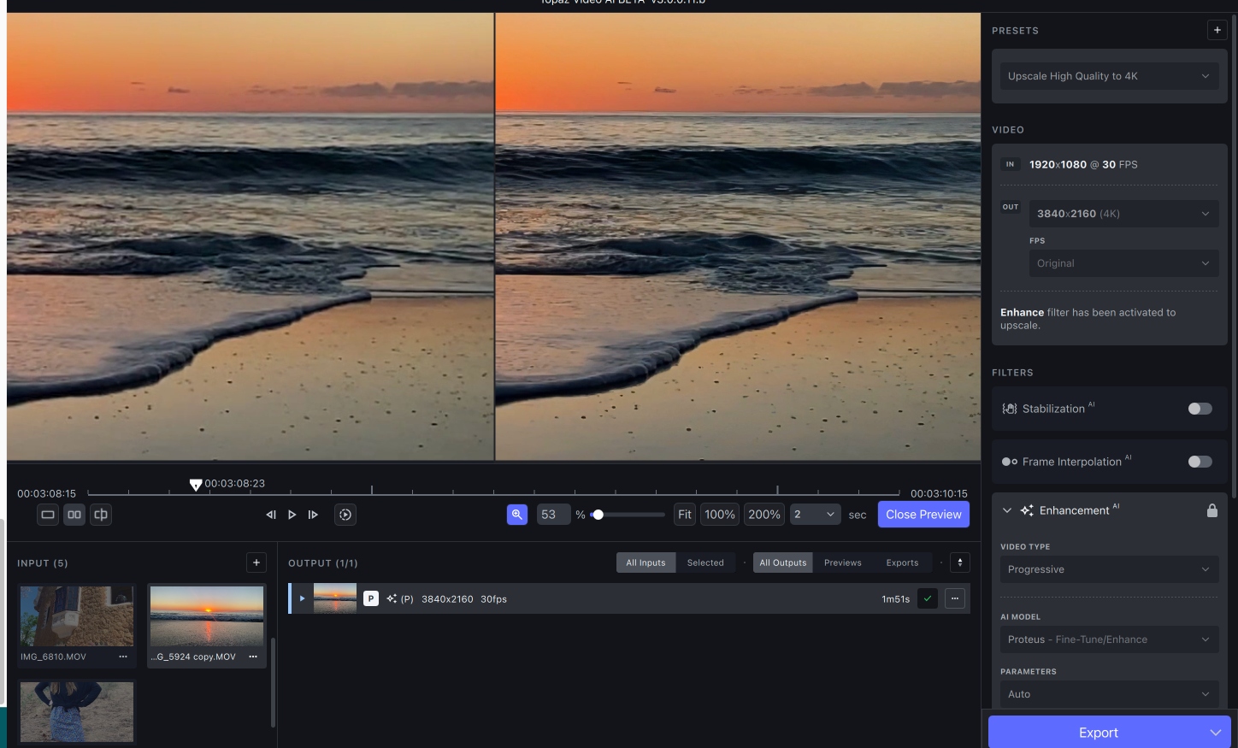Image resolution: width=1238 pixels, height=748 pixels.
Task: Add a new preset with plus icon
Action: 1217,30
